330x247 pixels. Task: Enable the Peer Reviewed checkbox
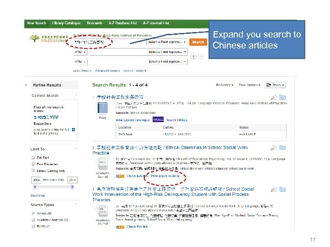point(33,164)
